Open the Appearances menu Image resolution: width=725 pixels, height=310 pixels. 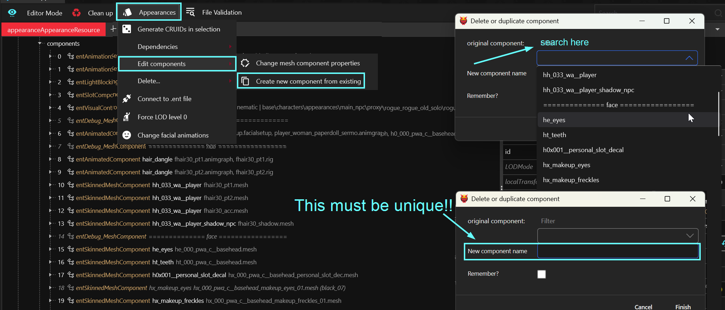149,12
